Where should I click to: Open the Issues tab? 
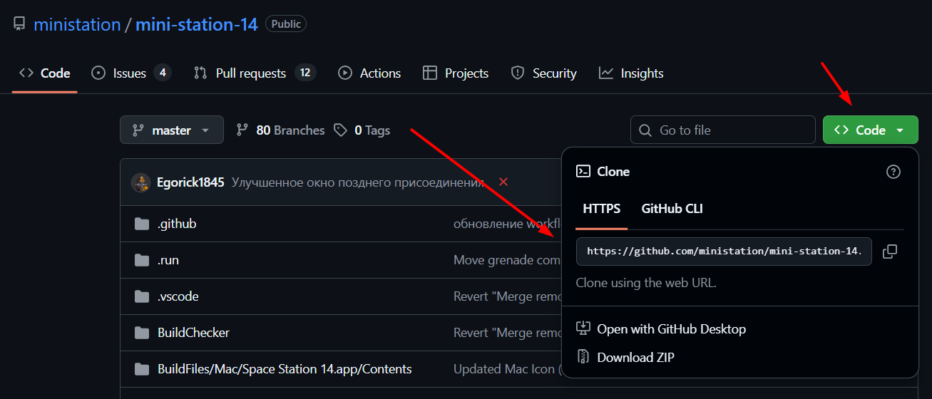pos(131,73)
